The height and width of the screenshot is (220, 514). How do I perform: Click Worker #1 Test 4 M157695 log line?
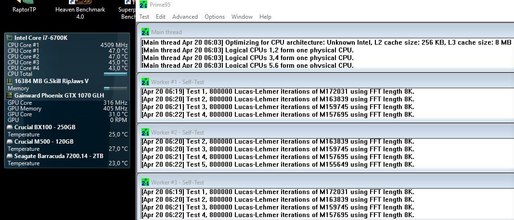click(x=278, y=115)
